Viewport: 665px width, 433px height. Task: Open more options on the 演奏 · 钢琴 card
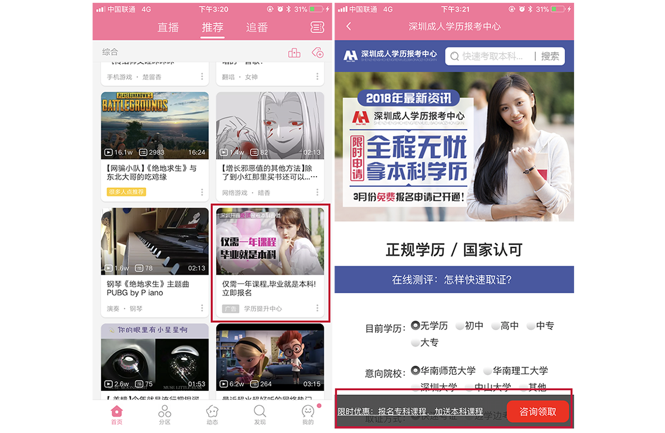tap(202, 308)
